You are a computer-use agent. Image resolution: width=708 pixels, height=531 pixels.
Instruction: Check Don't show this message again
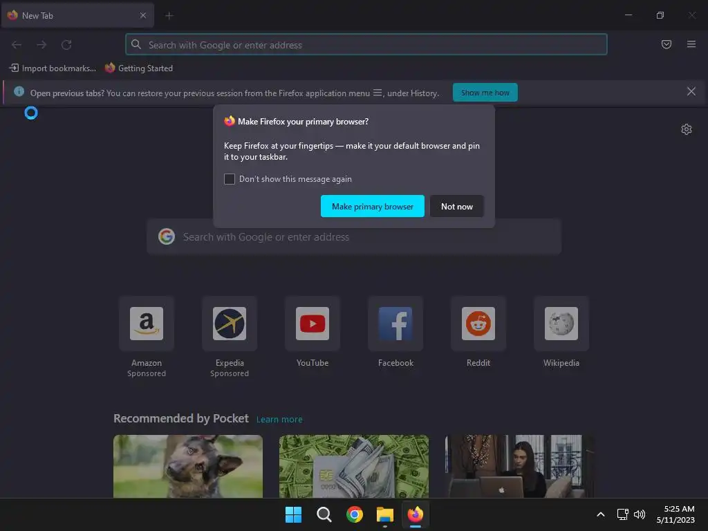(x=230, y=179)
